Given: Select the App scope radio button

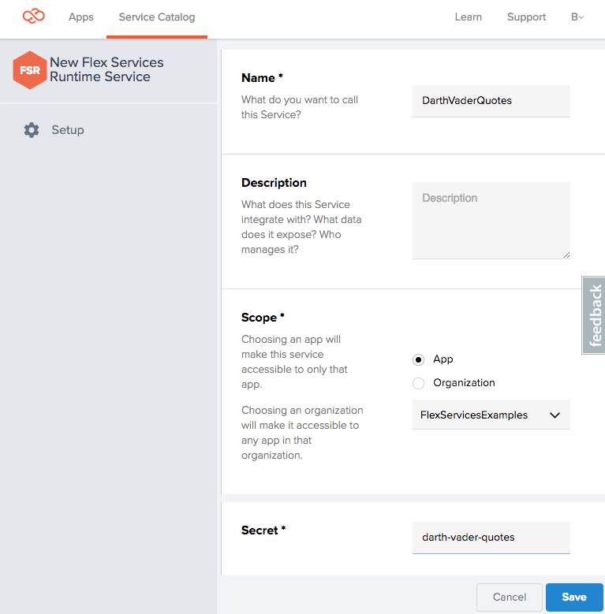Looking at the screenshot, I should [419, 359].
